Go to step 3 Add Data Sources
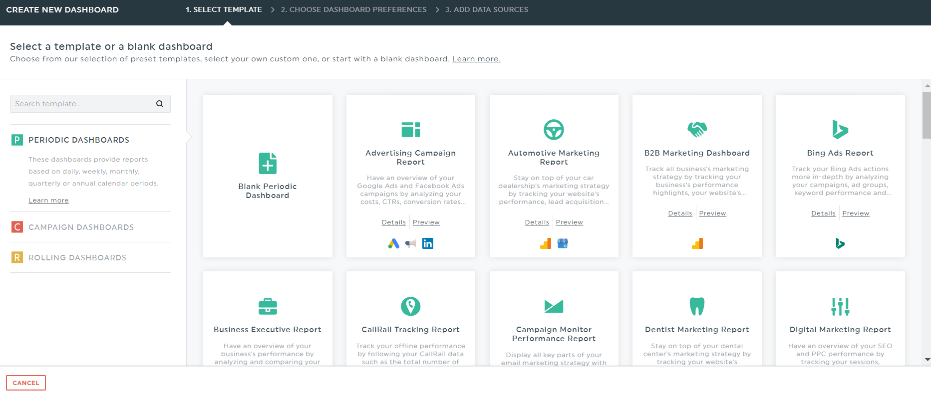 [x=487, y=9]
